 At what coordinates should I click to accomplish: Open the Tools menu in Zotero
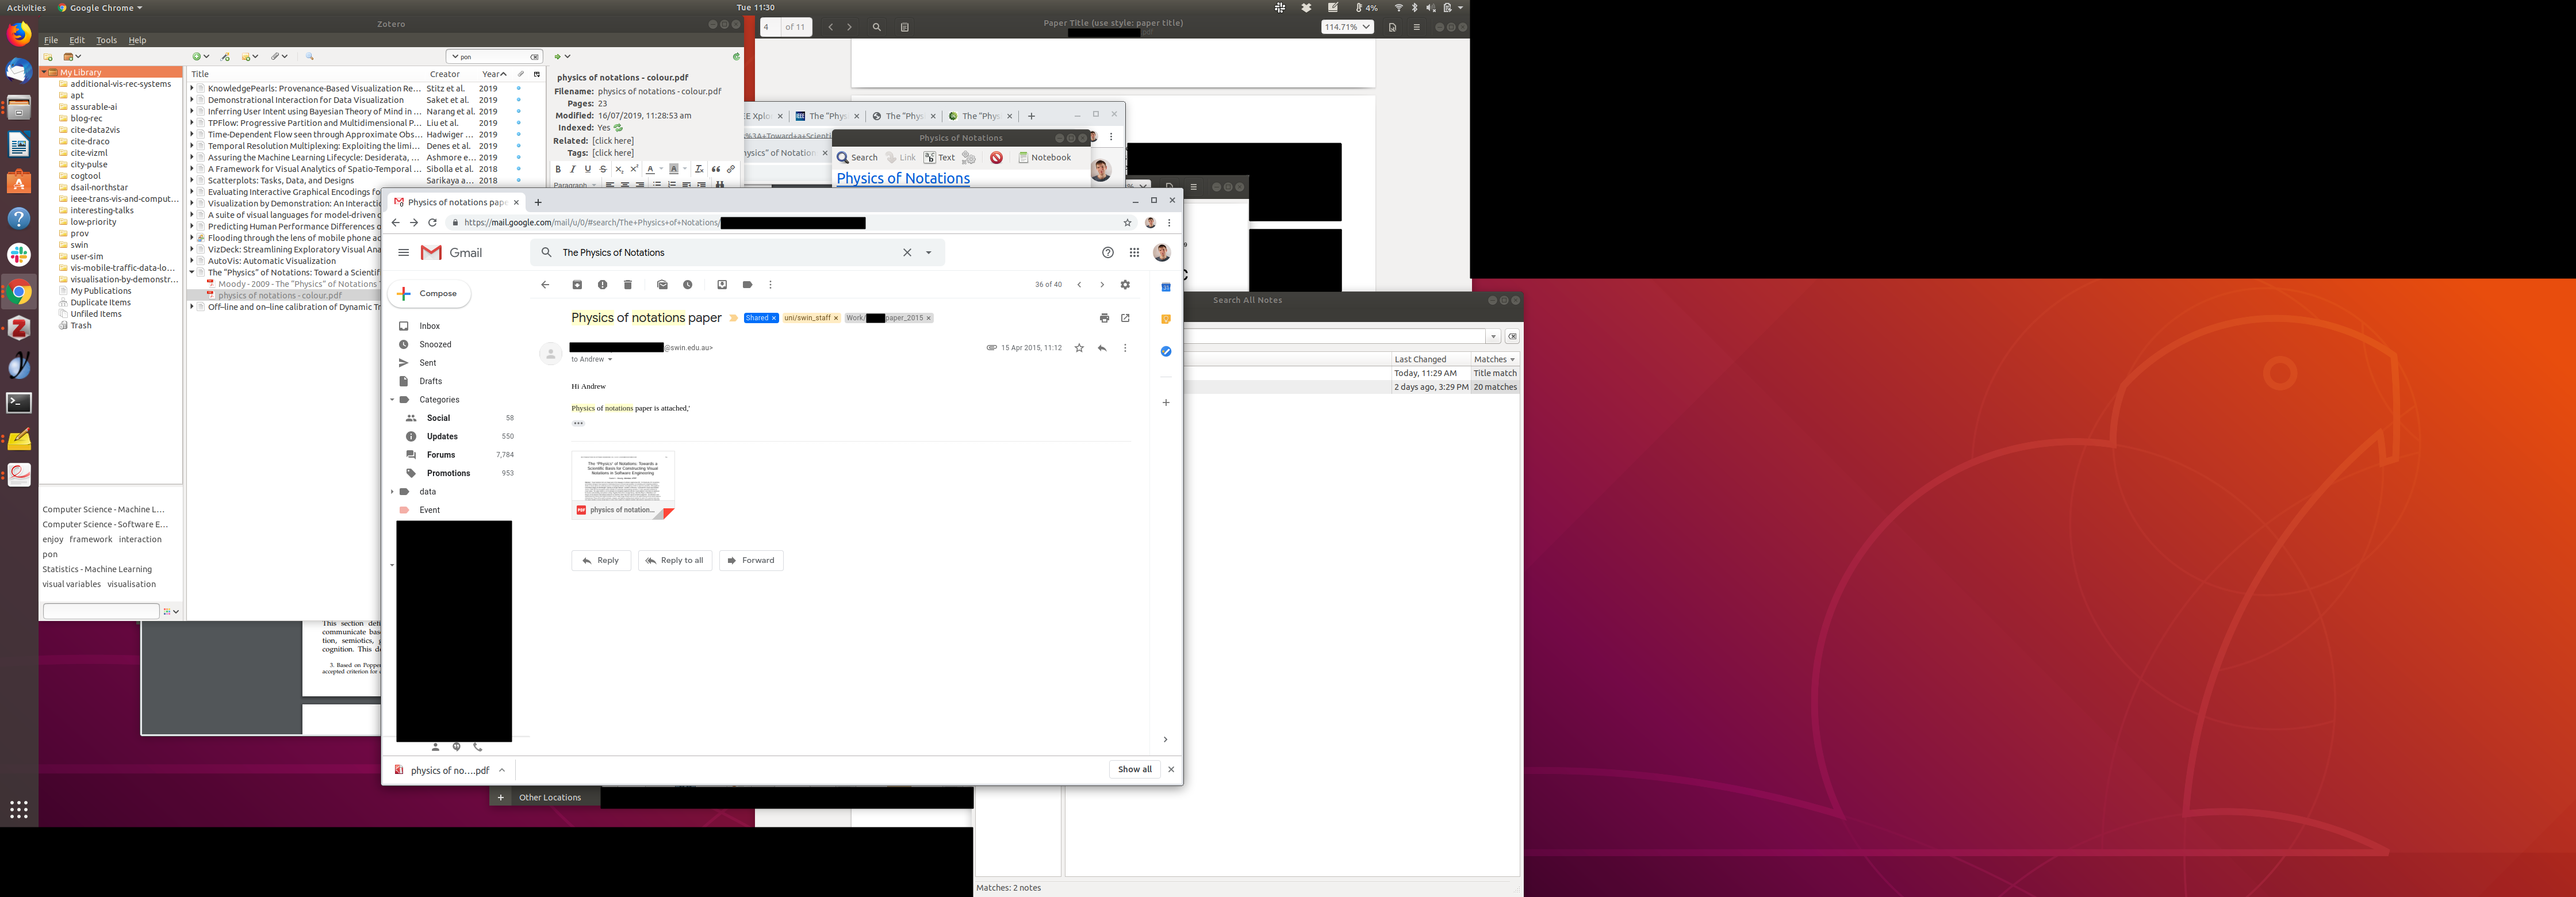coord(106,40)
